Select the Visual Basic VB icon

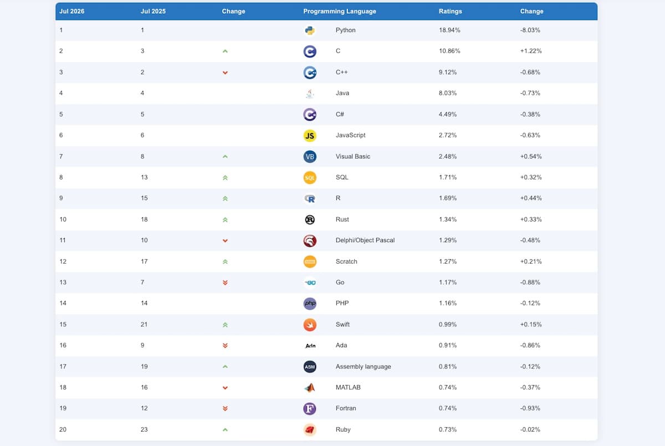[310, 156]
